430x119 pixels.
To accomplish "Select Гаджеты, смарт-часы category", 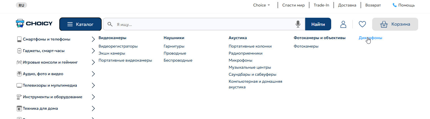I will point(43,51).
